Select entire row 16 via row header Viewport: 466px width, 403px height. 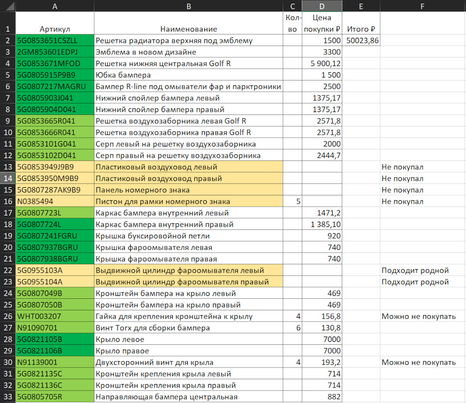pos(8,202)
